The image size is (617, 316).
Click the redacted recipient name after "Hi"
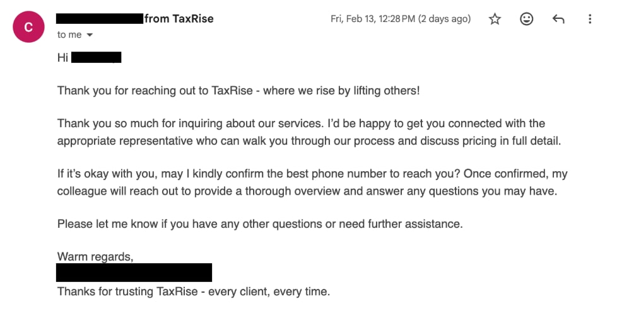[96, 58]
